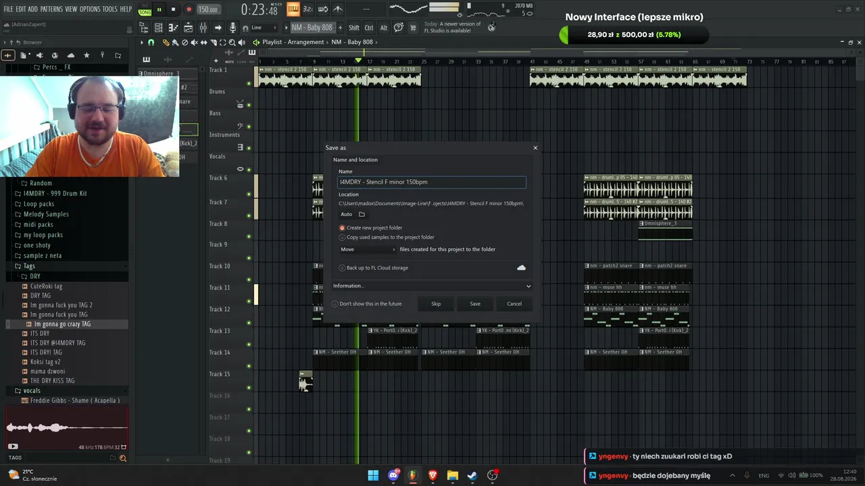Mute the Instruments track green dot
Viewport: 865px width, 486px height.
tap(249, 148)
